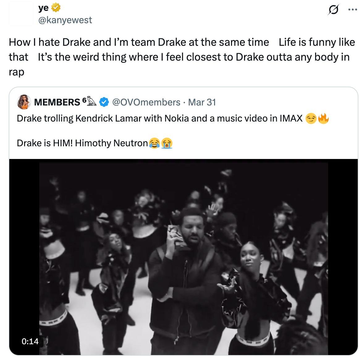359x360 pixels.
Task: Click the owl emoji after MEMBERS name
Action: (91, 101)
